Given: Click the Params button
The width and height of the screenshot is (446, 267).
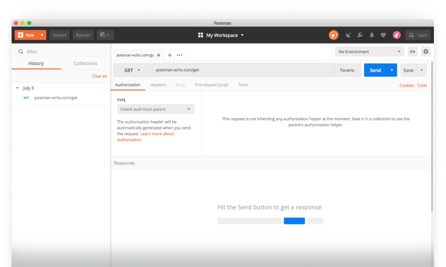Looking at the screenshot, I should pos(347,70).
